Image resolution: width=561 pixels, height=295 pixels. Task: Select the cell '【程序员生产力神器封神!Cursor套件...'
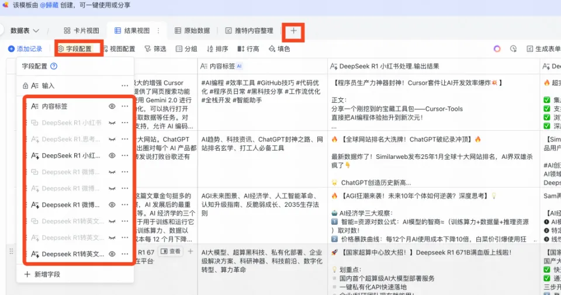pos(434,102)
